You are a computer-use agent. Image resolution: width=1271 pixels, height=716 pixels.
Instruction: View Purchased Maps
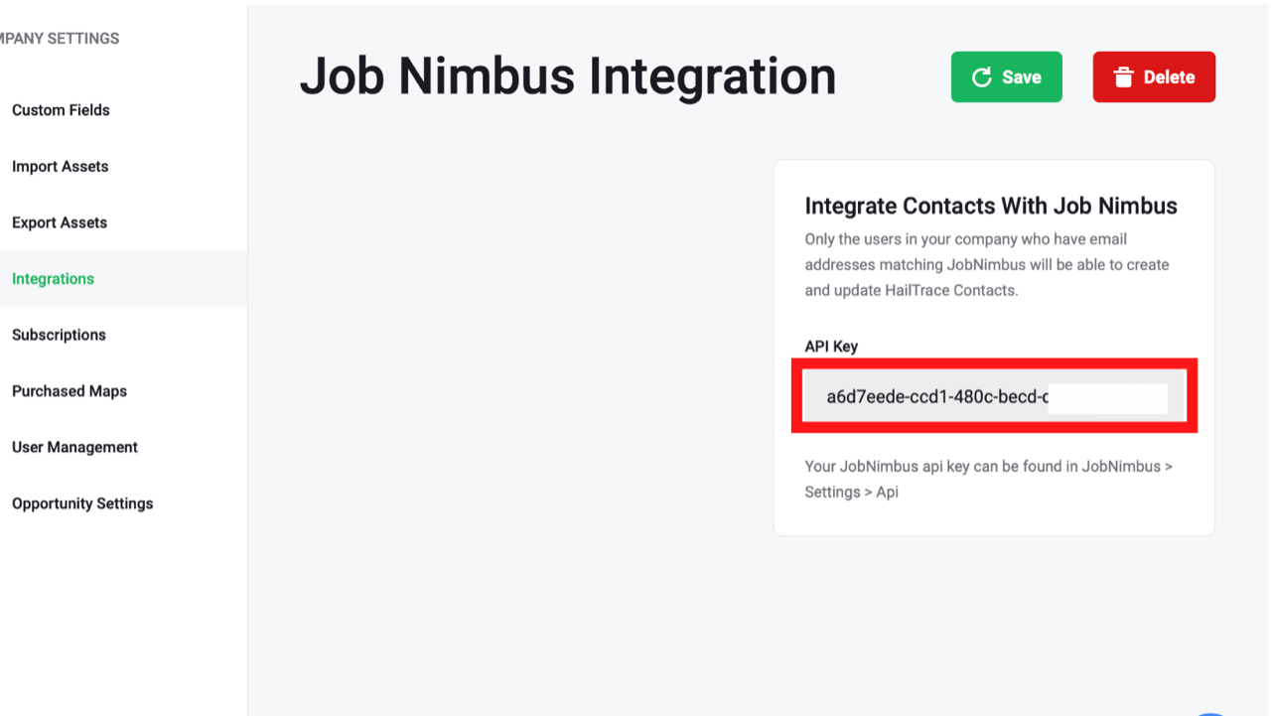pos(69,390)
